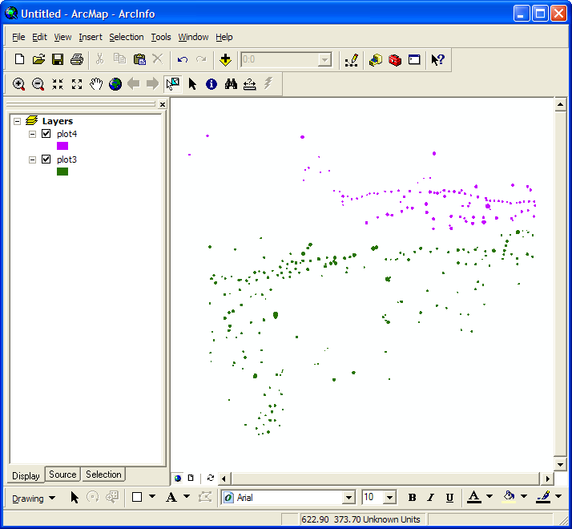Toggle italic text formatting
Image resolution: width=572 pixels, height=529 pixels.
coord(431,498)
